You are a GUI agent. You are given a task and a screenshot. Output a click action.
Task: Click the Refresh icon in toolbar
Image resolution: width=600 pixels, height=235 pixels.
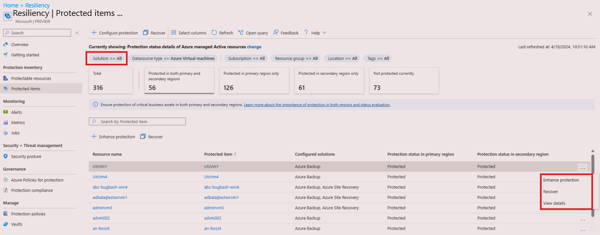[214, 33]
